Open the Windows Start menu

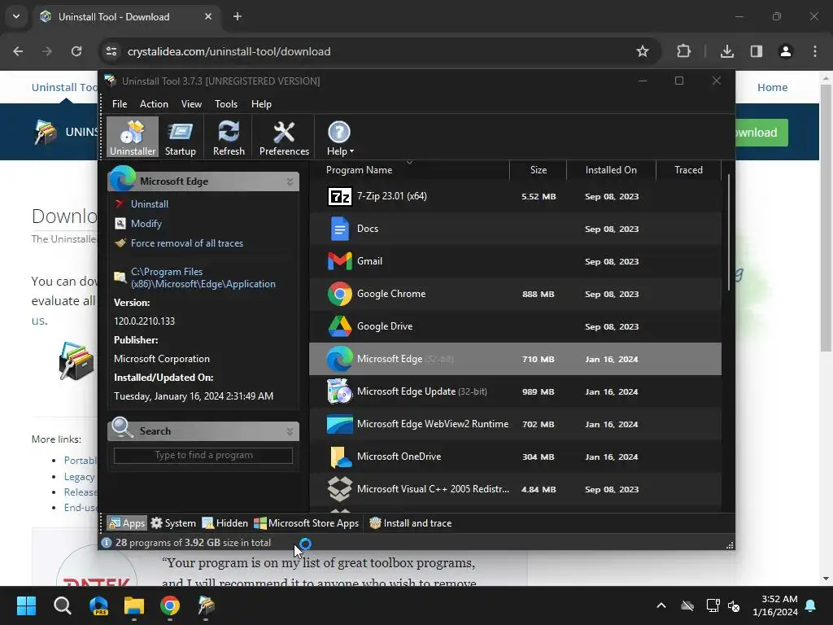(26, 605)
